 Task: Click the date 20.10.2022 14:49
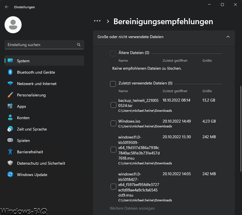(x=177, y=121)
